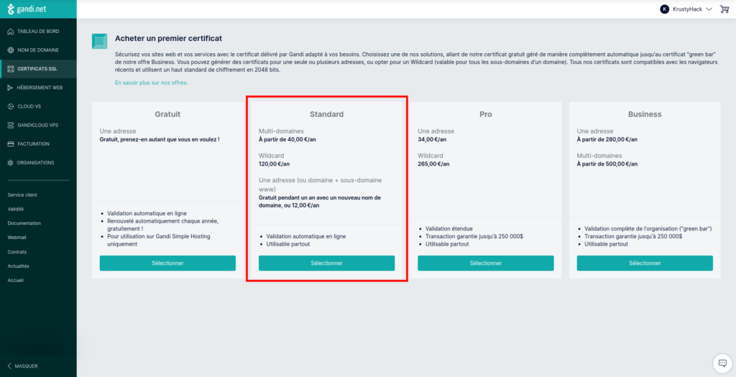Click 'Gratuit, prenez-en autant que vous en voulez' text

160,139
